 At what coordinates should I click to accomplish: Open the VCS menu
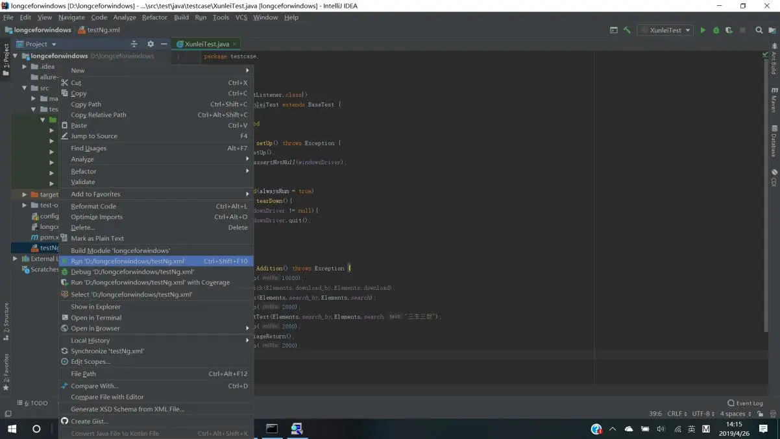[241, 18]
